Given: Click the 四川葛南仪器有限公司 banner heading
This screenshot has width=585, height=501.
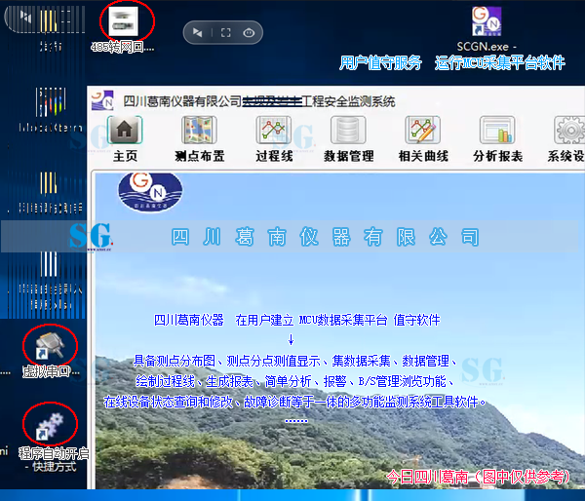Looking at the screenshot, I should tap(325, 237).
